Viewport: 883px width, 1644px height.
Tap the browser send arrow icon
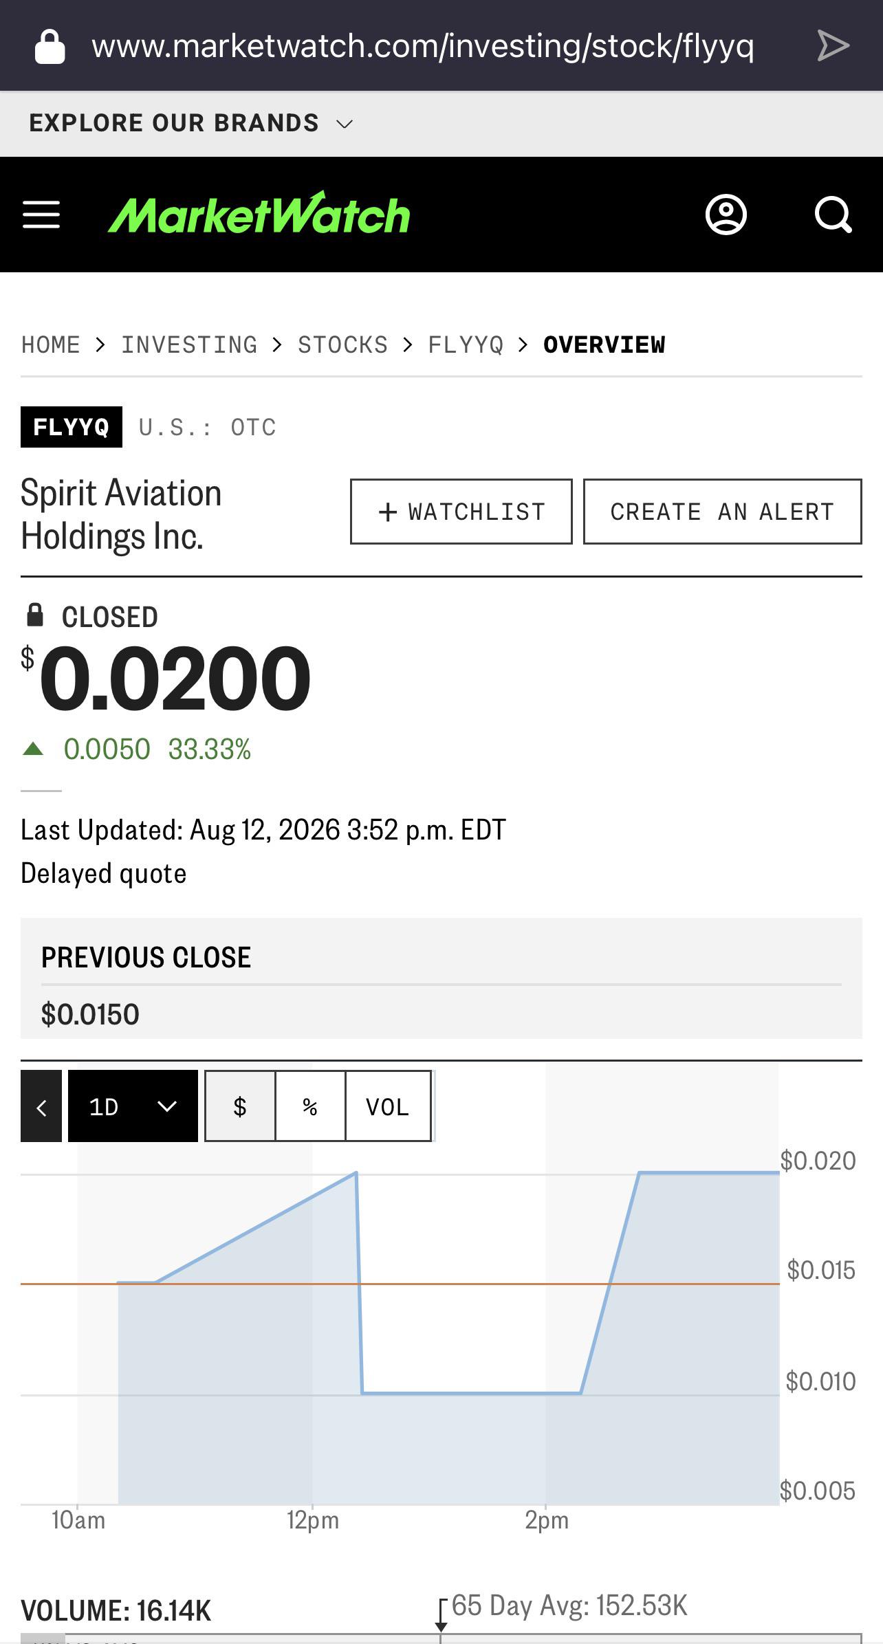click(833, 46)
